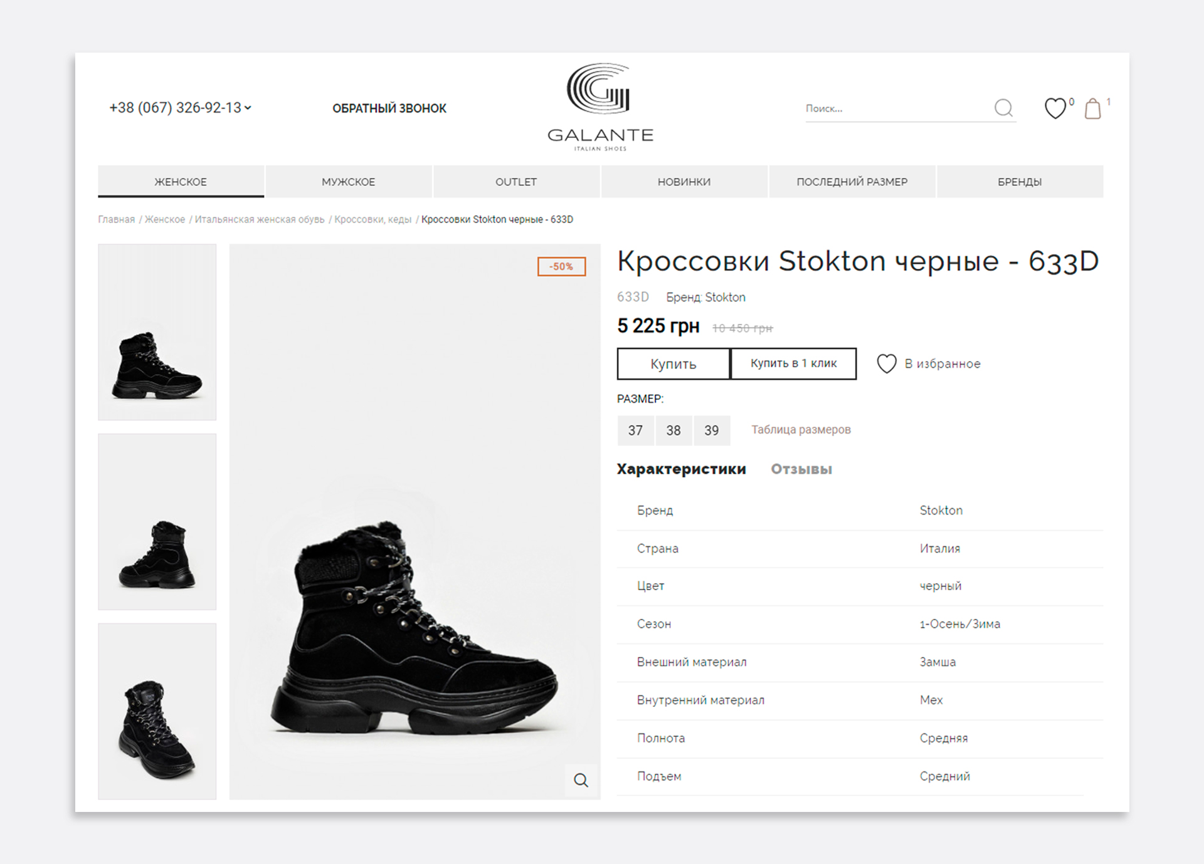Open the wishlist heart icon in header
The image size is (1204, 864).
point(1055,108)
